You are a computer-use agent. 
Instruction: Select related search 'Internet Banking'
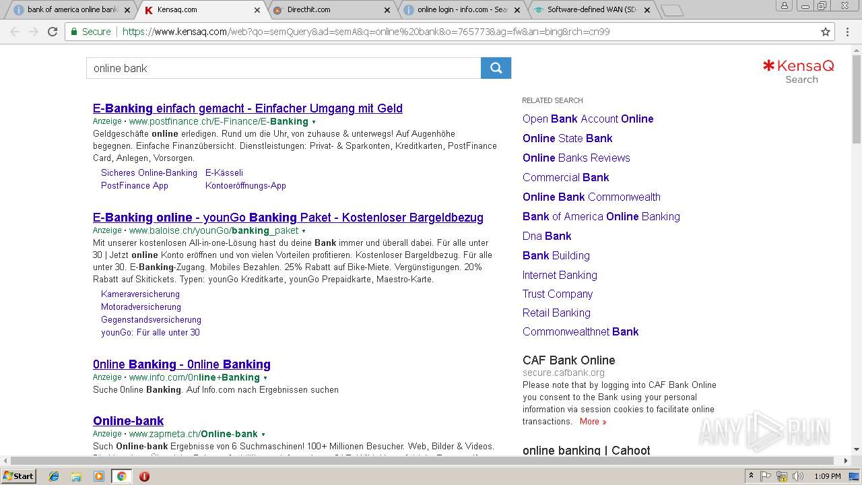click(x=560, y=276)
